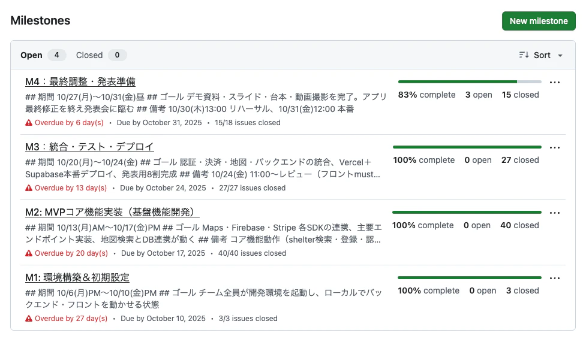
Task: Click 'Due by October 10, 2025' text
Action: pyautogui.click(x=163, y=319)
